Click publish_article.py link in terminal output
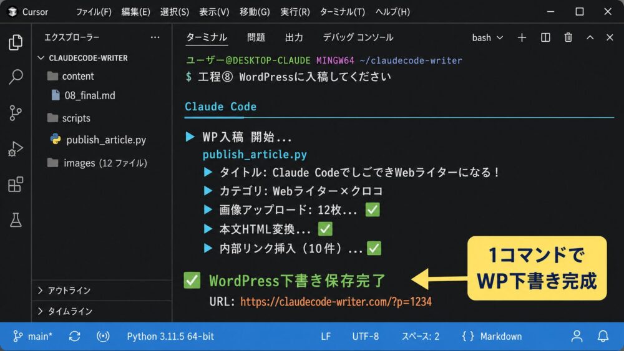The height and width of the screenshot is (351, 624). [x=255, y=154]
